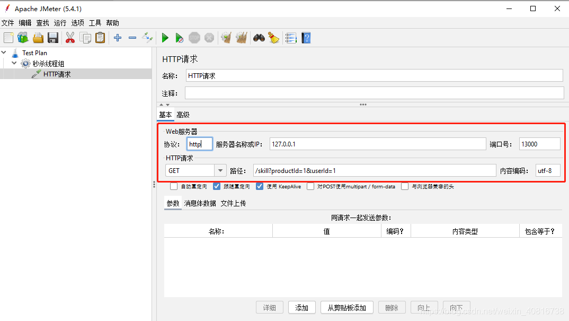Click the New test plan icon

8,38
